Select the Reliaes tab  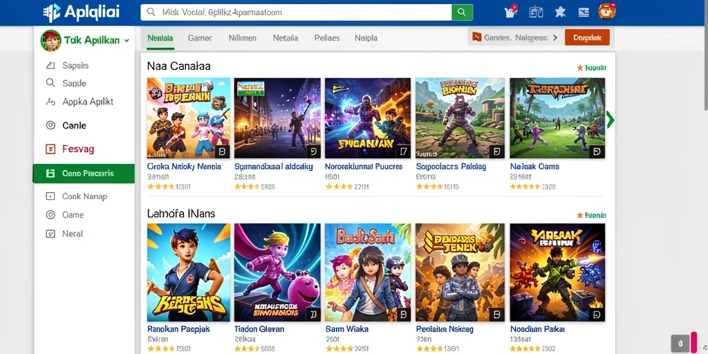[x=327, y=39]
